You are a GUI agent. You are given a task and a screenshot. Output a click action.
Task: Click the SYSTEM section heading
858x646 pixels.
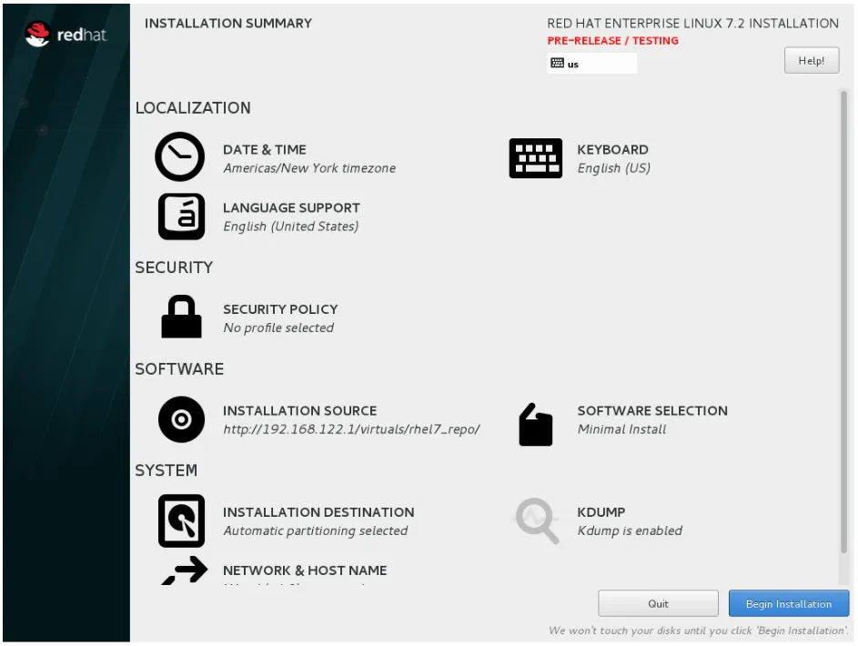coord(166,470)
